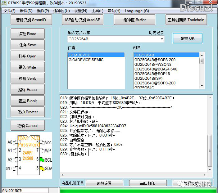Click log line 023 芯片ID校验正确
This screenshot has height=193, width=218.
(79, 121)
